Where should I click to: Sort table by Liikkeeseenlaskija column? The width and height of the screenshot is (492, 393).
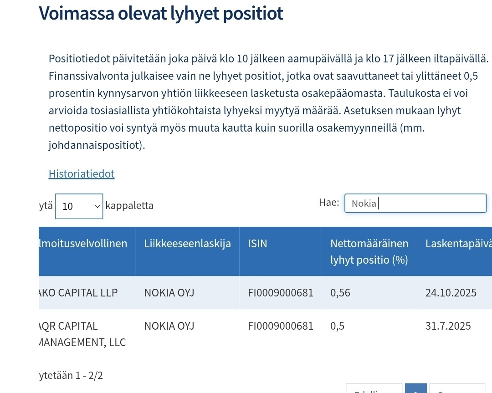pyautogui.click(x=187, y=244)
